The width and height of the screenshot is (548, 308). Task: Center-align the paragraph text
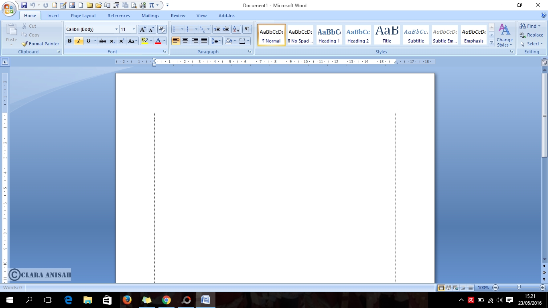[x=185, y=41]
